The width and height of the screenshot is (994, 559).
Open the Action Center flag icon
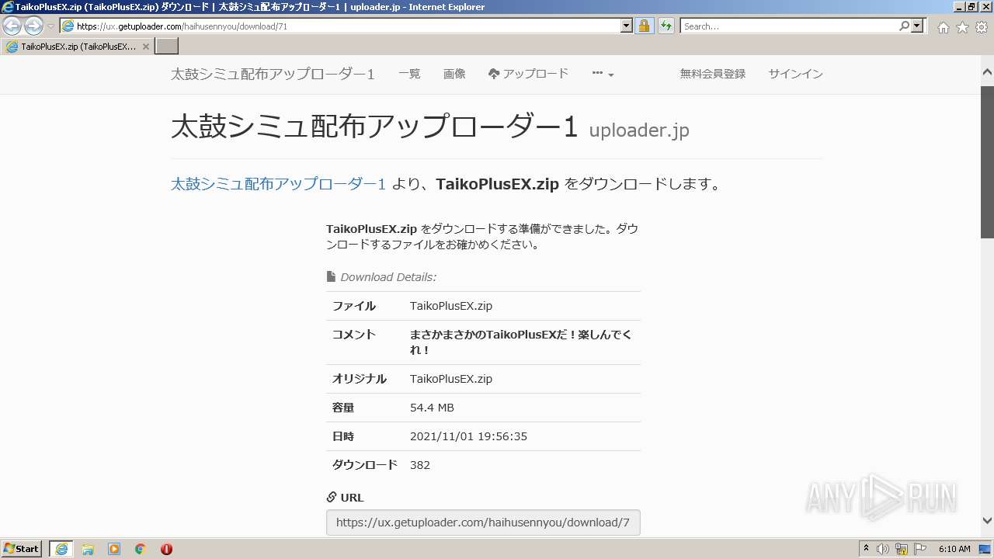pyautogui.click(x=920, y=549)
